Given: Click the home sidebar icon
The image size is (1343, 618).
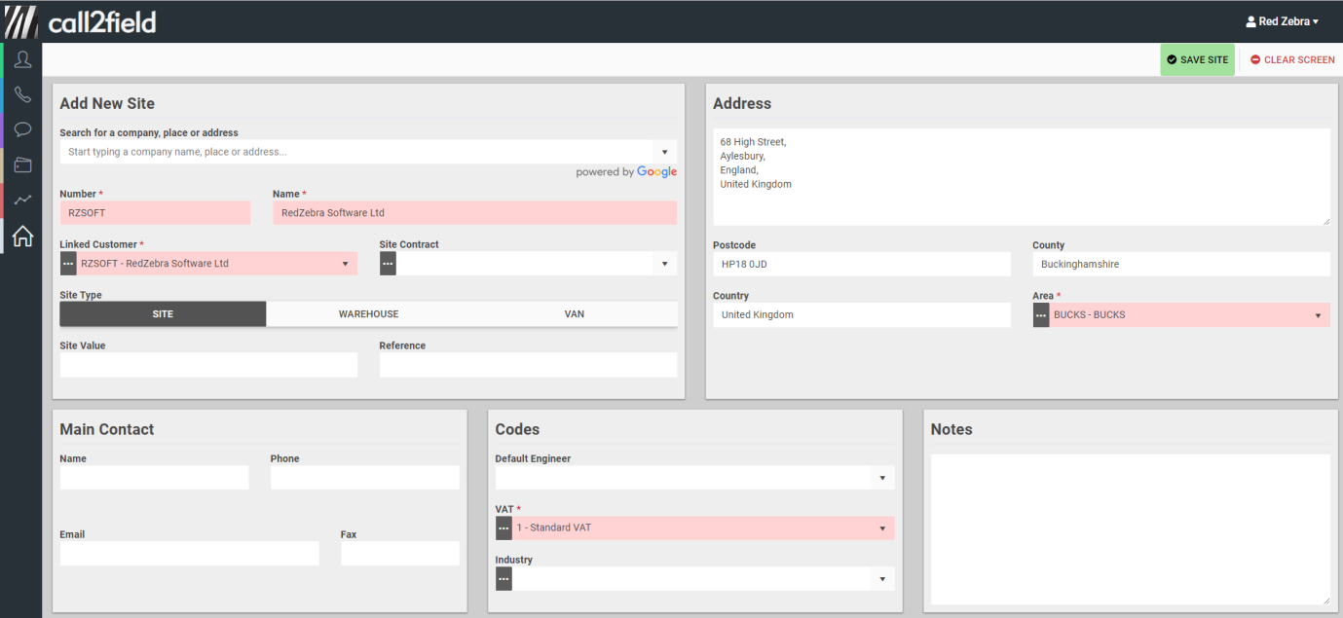Looking at the screenshot, I should (x=22, y=236).
